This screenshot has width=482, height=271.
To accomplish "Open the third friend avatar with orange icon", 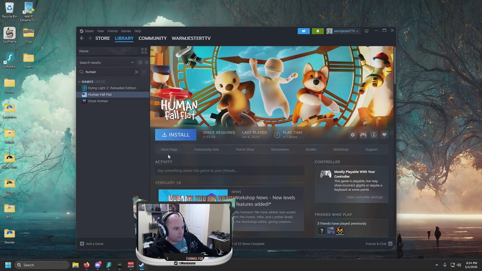I will (340, 231).
